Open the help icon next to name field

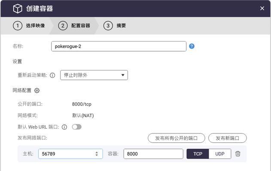[x=192, y=46]
